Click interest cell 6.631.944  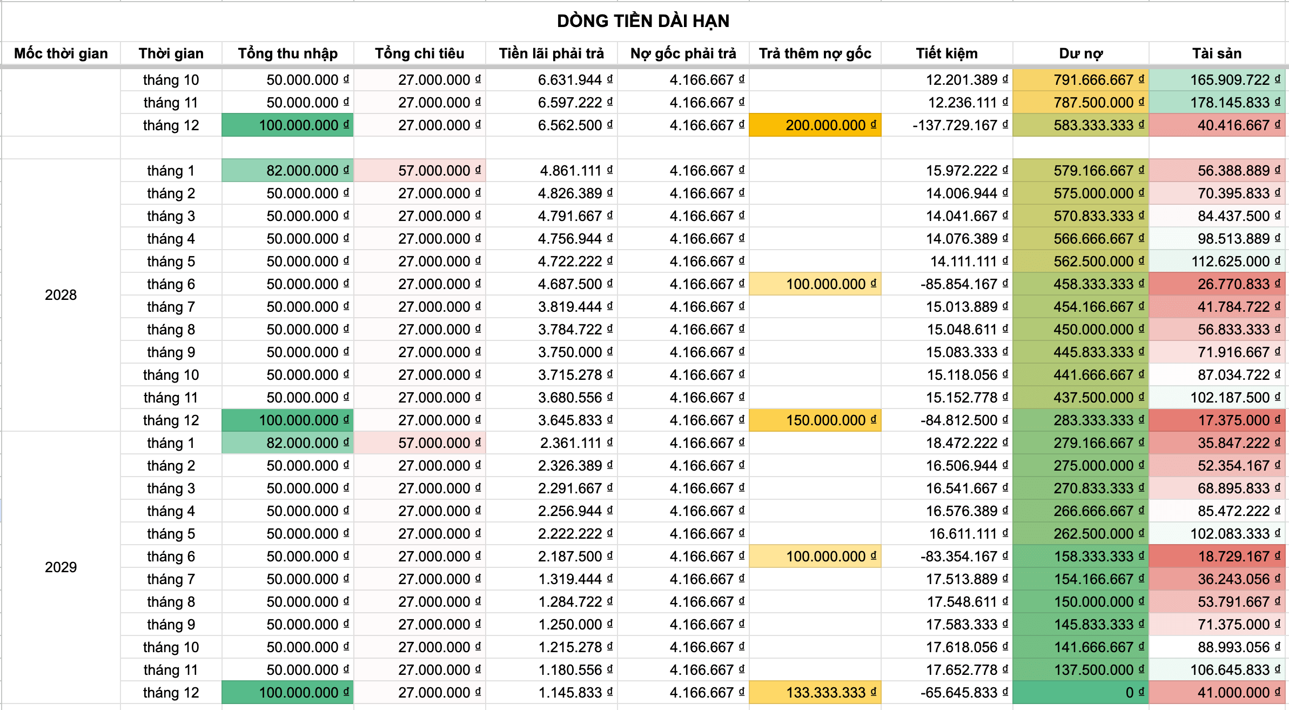pyautogui.click(x=552, y=80)
